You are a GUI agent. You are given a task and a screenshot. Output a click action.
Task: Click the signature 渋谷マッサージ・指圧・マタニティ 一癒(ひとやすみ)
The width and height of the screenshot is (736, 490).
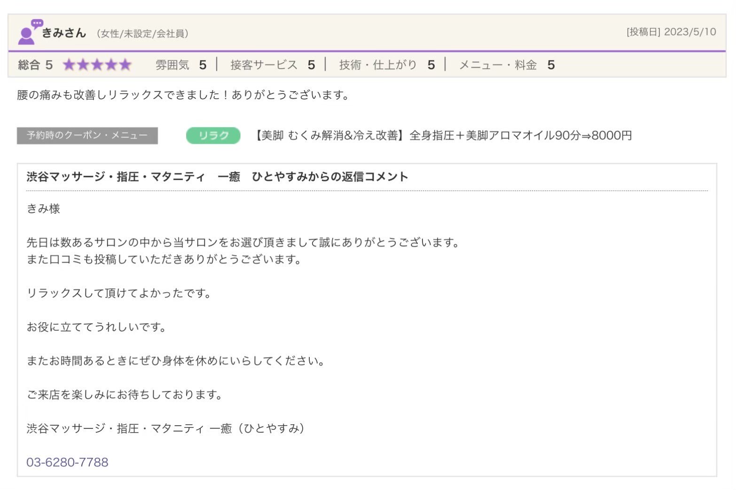tap(166, 428)
